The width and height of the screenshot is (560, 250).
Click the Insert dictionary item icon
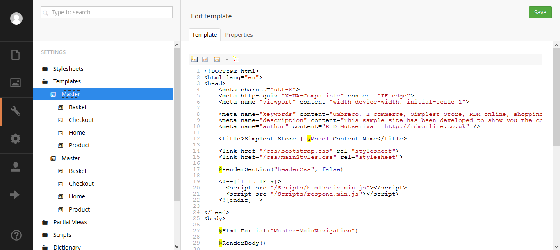point(205,59)
